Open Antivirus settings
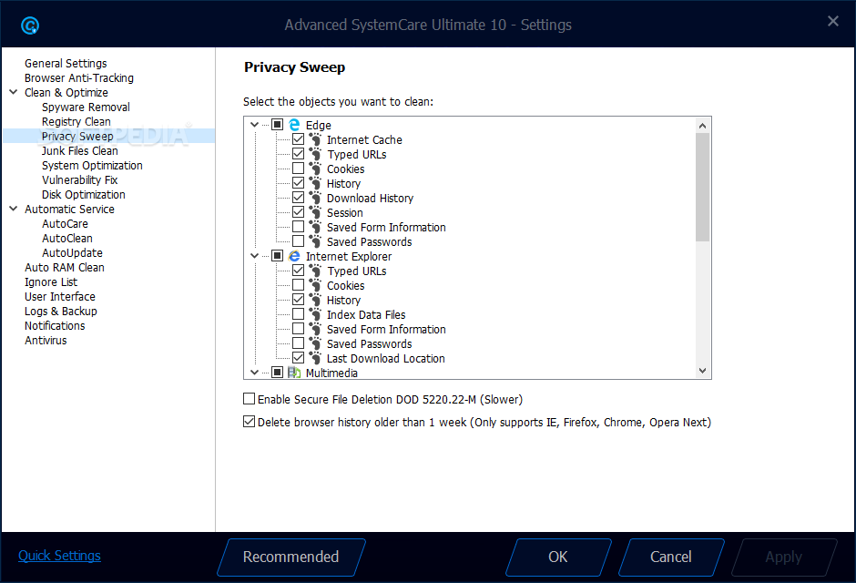 [x=46, y=340]
